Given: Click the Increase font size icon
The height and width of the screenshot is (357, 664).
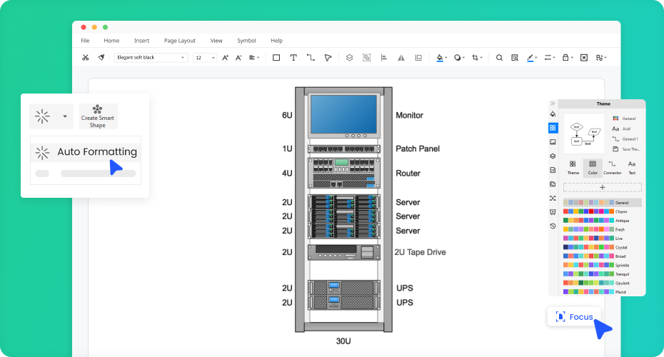Looking at the screenshot, I should coord(225,58).
